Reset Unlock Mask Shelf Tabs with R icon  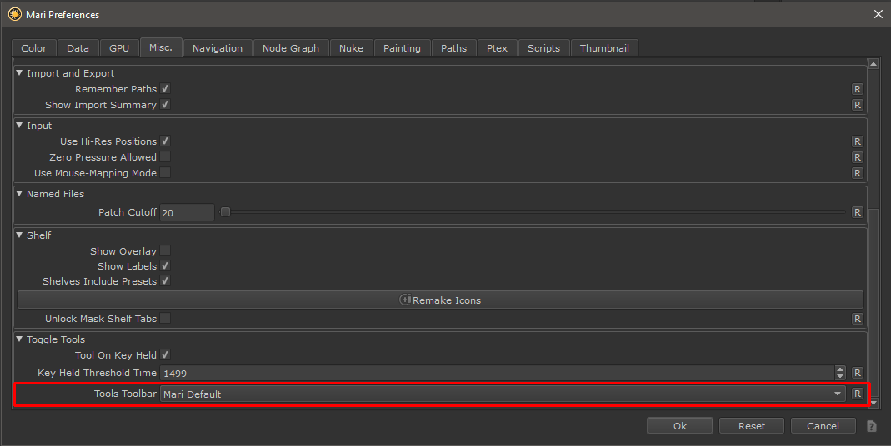coord(857,319)
